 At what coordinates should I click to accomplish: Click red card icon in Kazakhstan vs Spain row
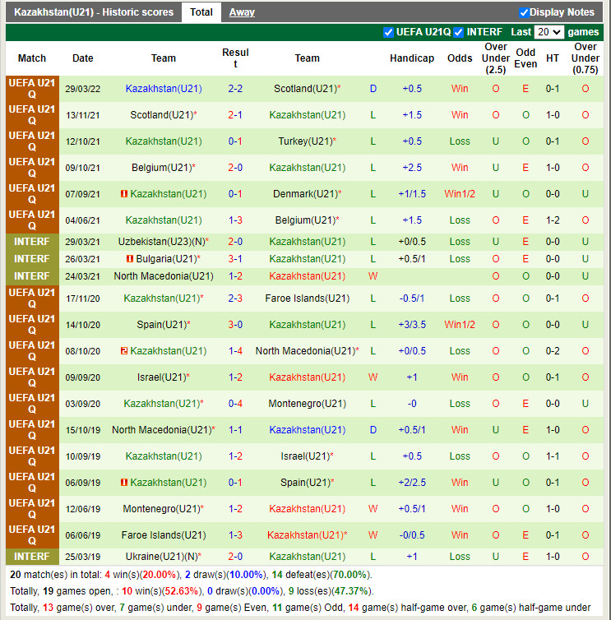pos(124,483)
